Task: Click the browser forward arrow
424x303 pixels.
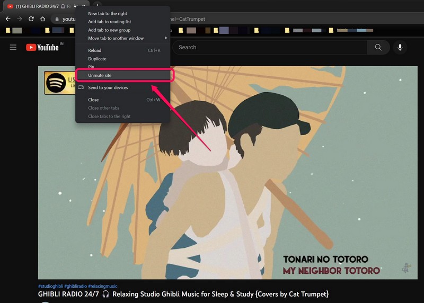Action: point(20,19)
